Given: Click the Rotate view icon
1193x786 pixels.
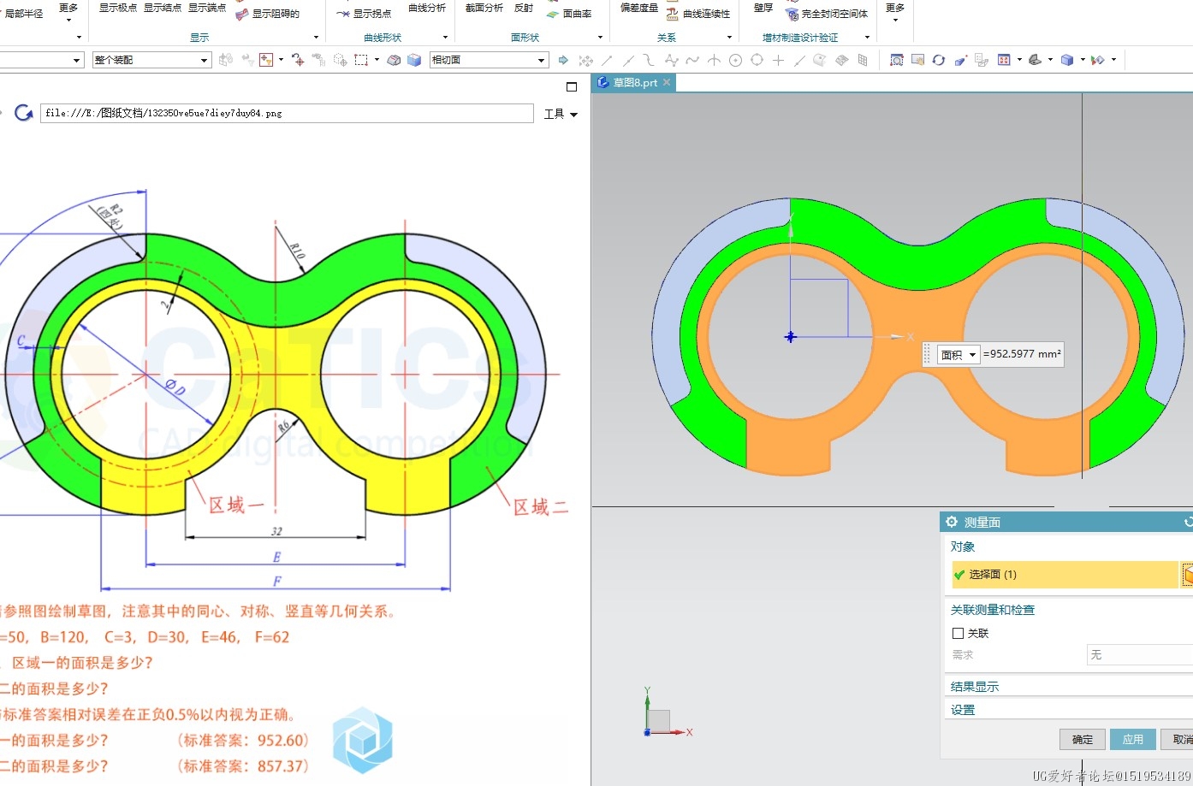Looking at the screenshot, I should (939, 60).
